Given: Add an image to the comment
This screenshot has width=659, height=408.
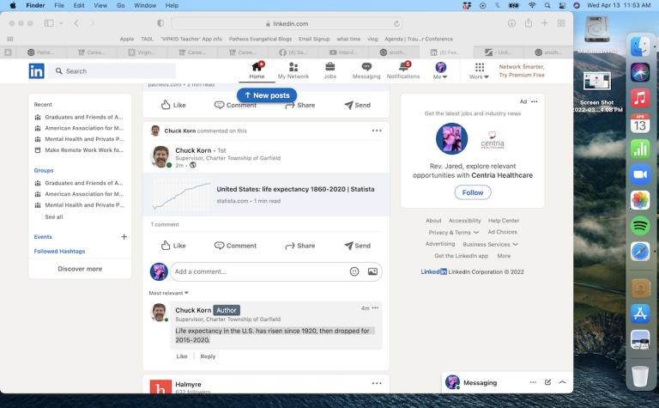Looking at the screenshot, I should click(372, 271).
